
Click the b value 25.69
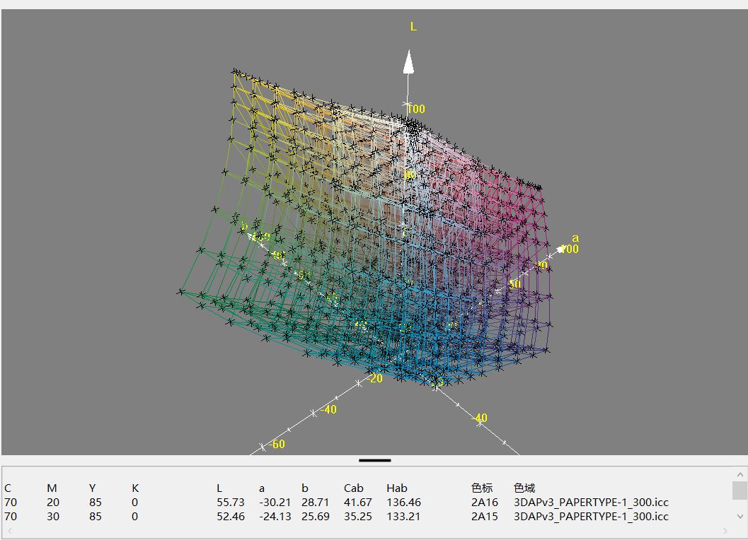(x=316, y=517)
